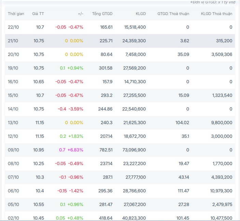Click negotiated volume 315,200

(x=224, y=41)
